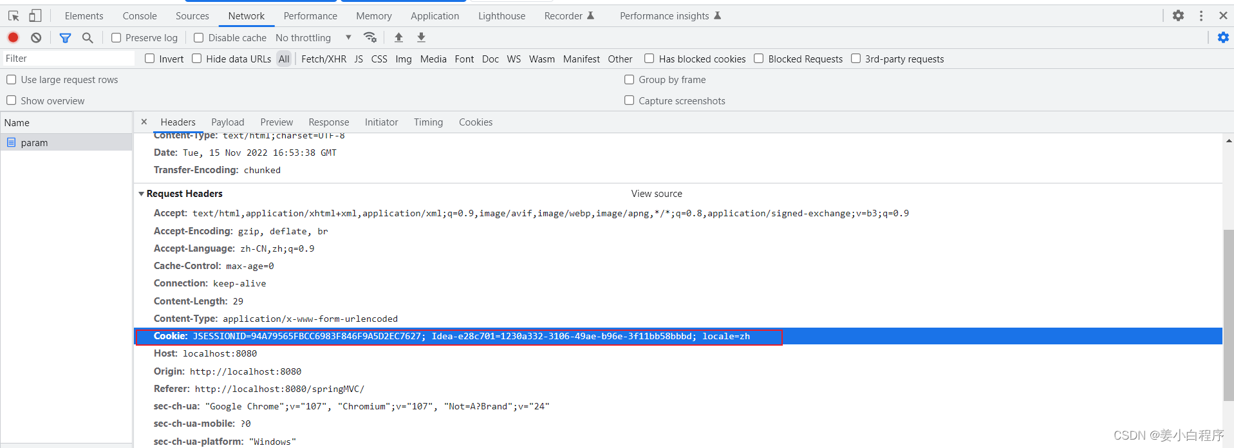Open the DevTools three-dot menu
Screen dimensions: 1234x448
point(1201,15)
